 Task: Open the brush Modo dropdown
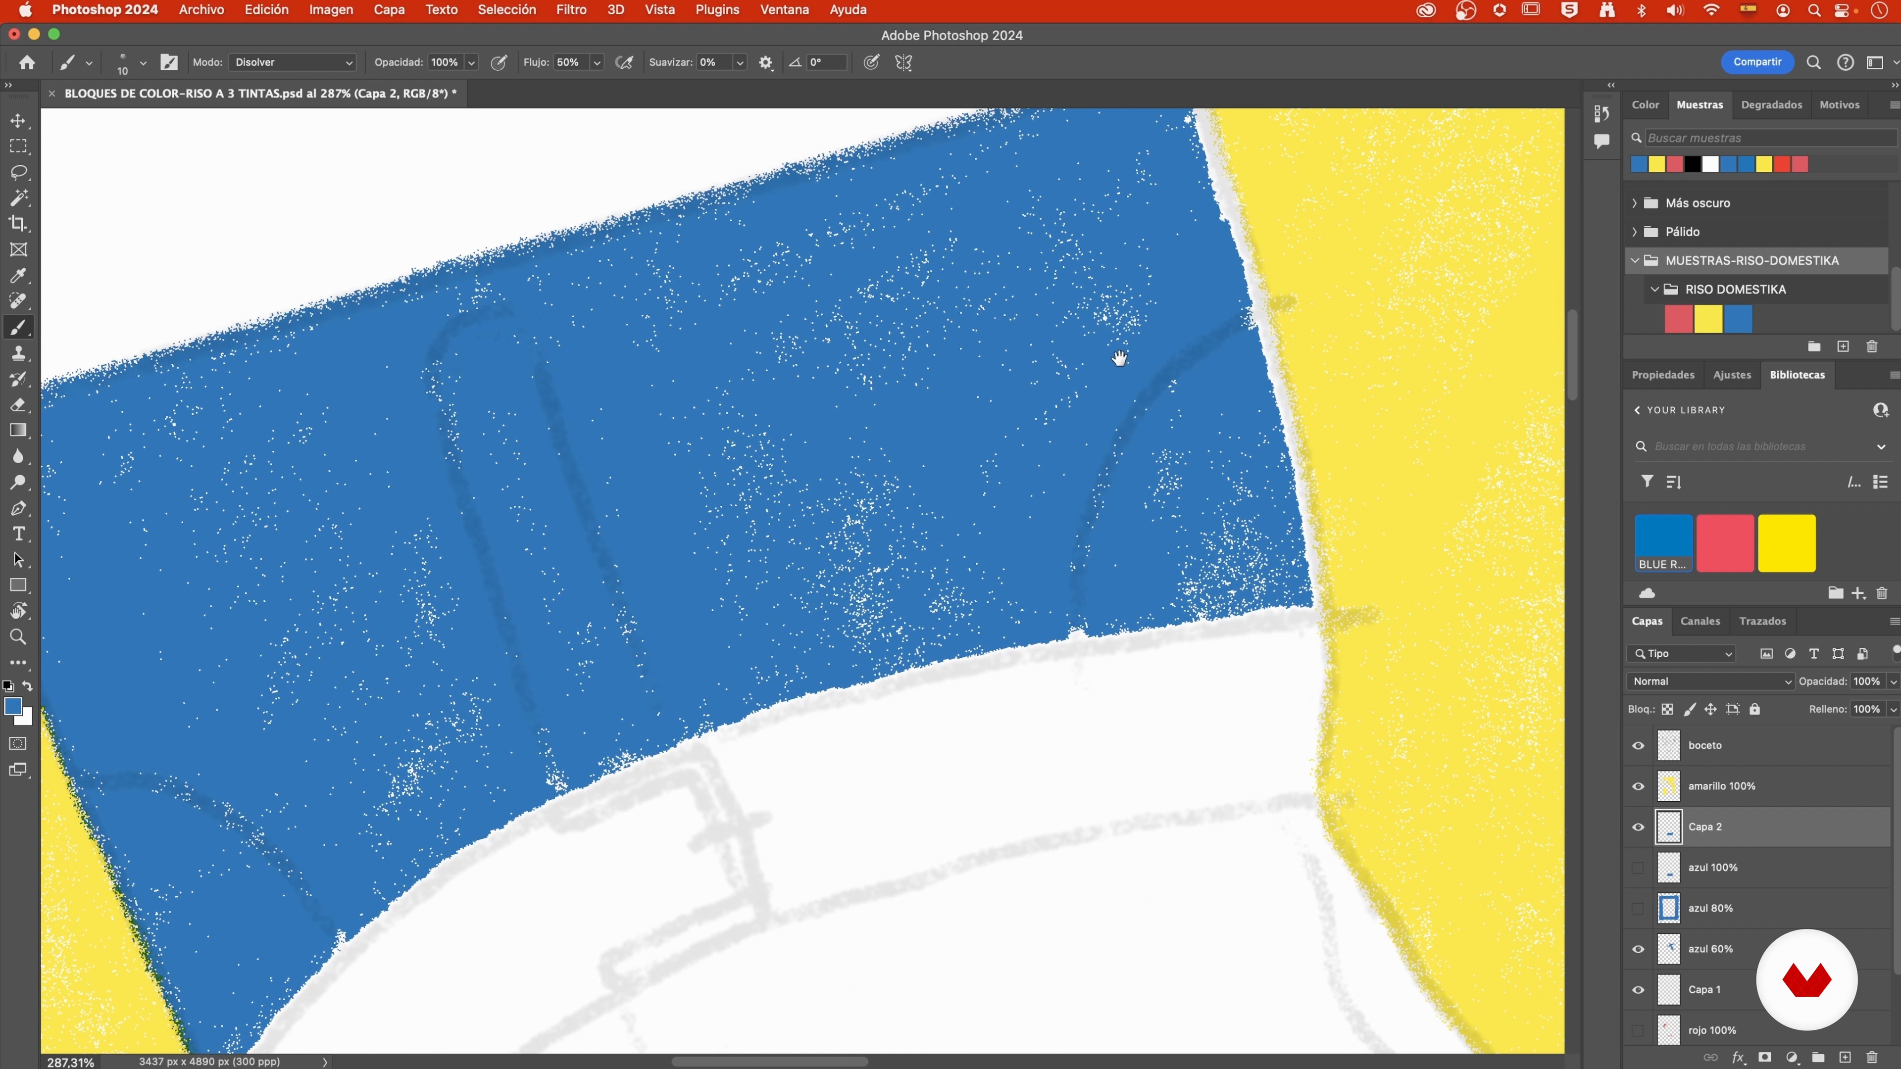point(293,63)
